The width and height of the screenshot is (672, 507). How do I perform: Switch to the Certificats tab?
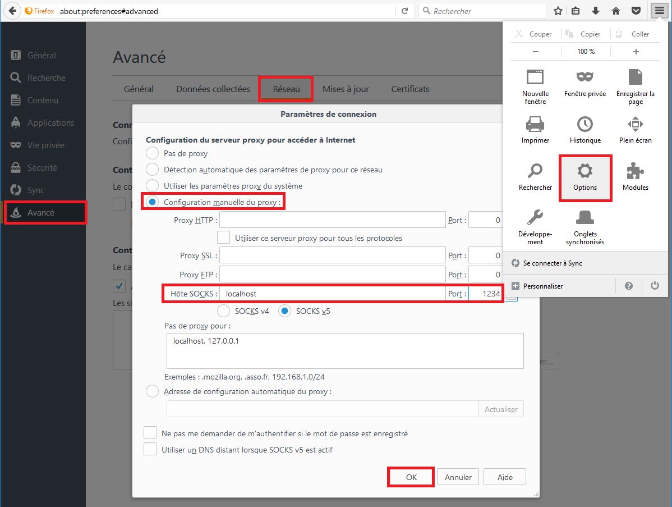(410, 89)
